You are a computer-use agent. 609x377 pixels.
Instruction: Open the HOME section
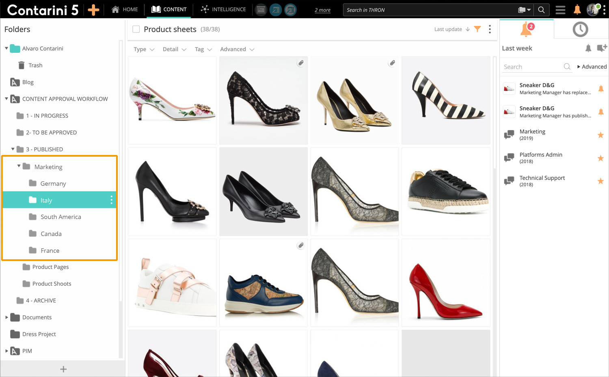pyautogui.click(x=125, y=9)
